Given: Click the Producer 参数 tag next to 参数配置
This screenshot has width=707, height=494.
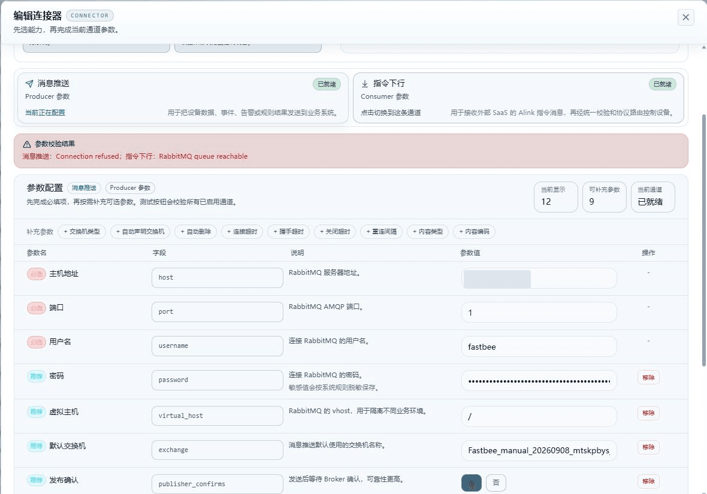Looking at the screenshot, I should pyautogui.click(x=130, y=188).
